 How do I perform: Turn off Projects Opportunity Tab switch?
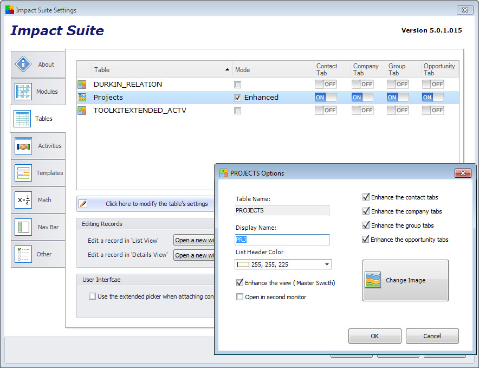[432, 98]
